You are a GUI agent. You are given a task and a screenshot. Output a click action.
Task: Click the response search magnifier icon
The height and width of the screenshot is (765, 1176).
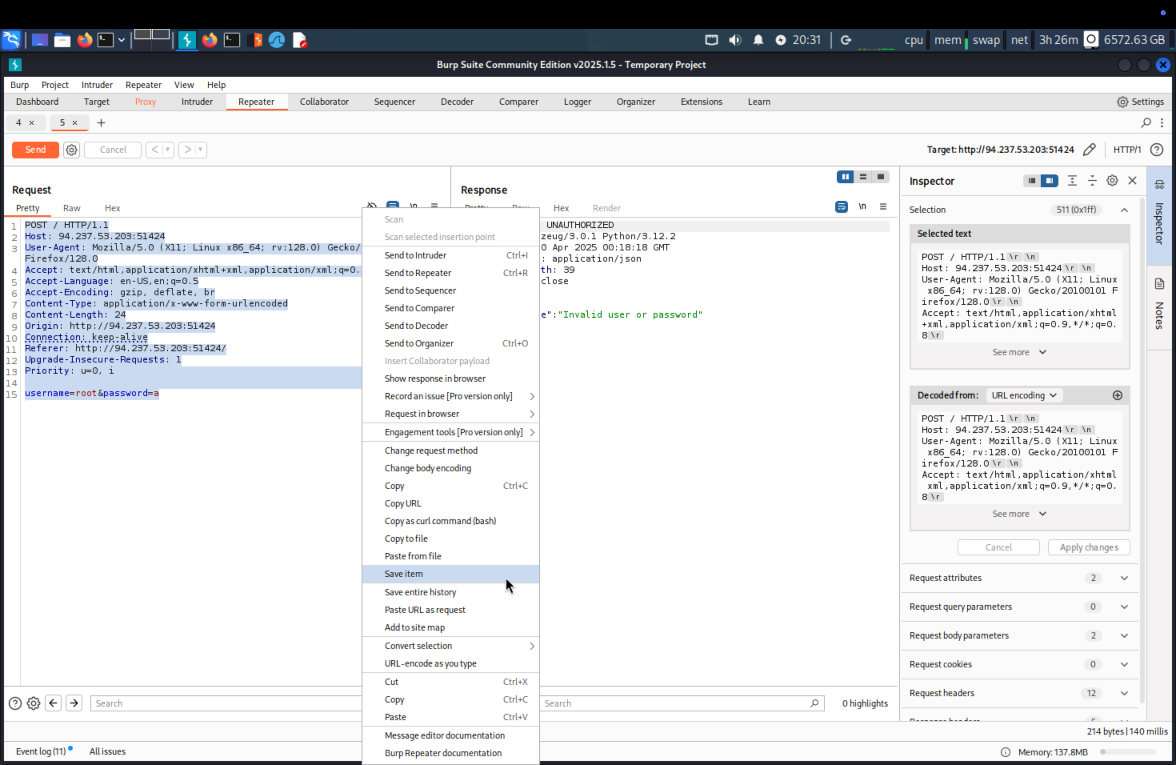click(814, 703)
